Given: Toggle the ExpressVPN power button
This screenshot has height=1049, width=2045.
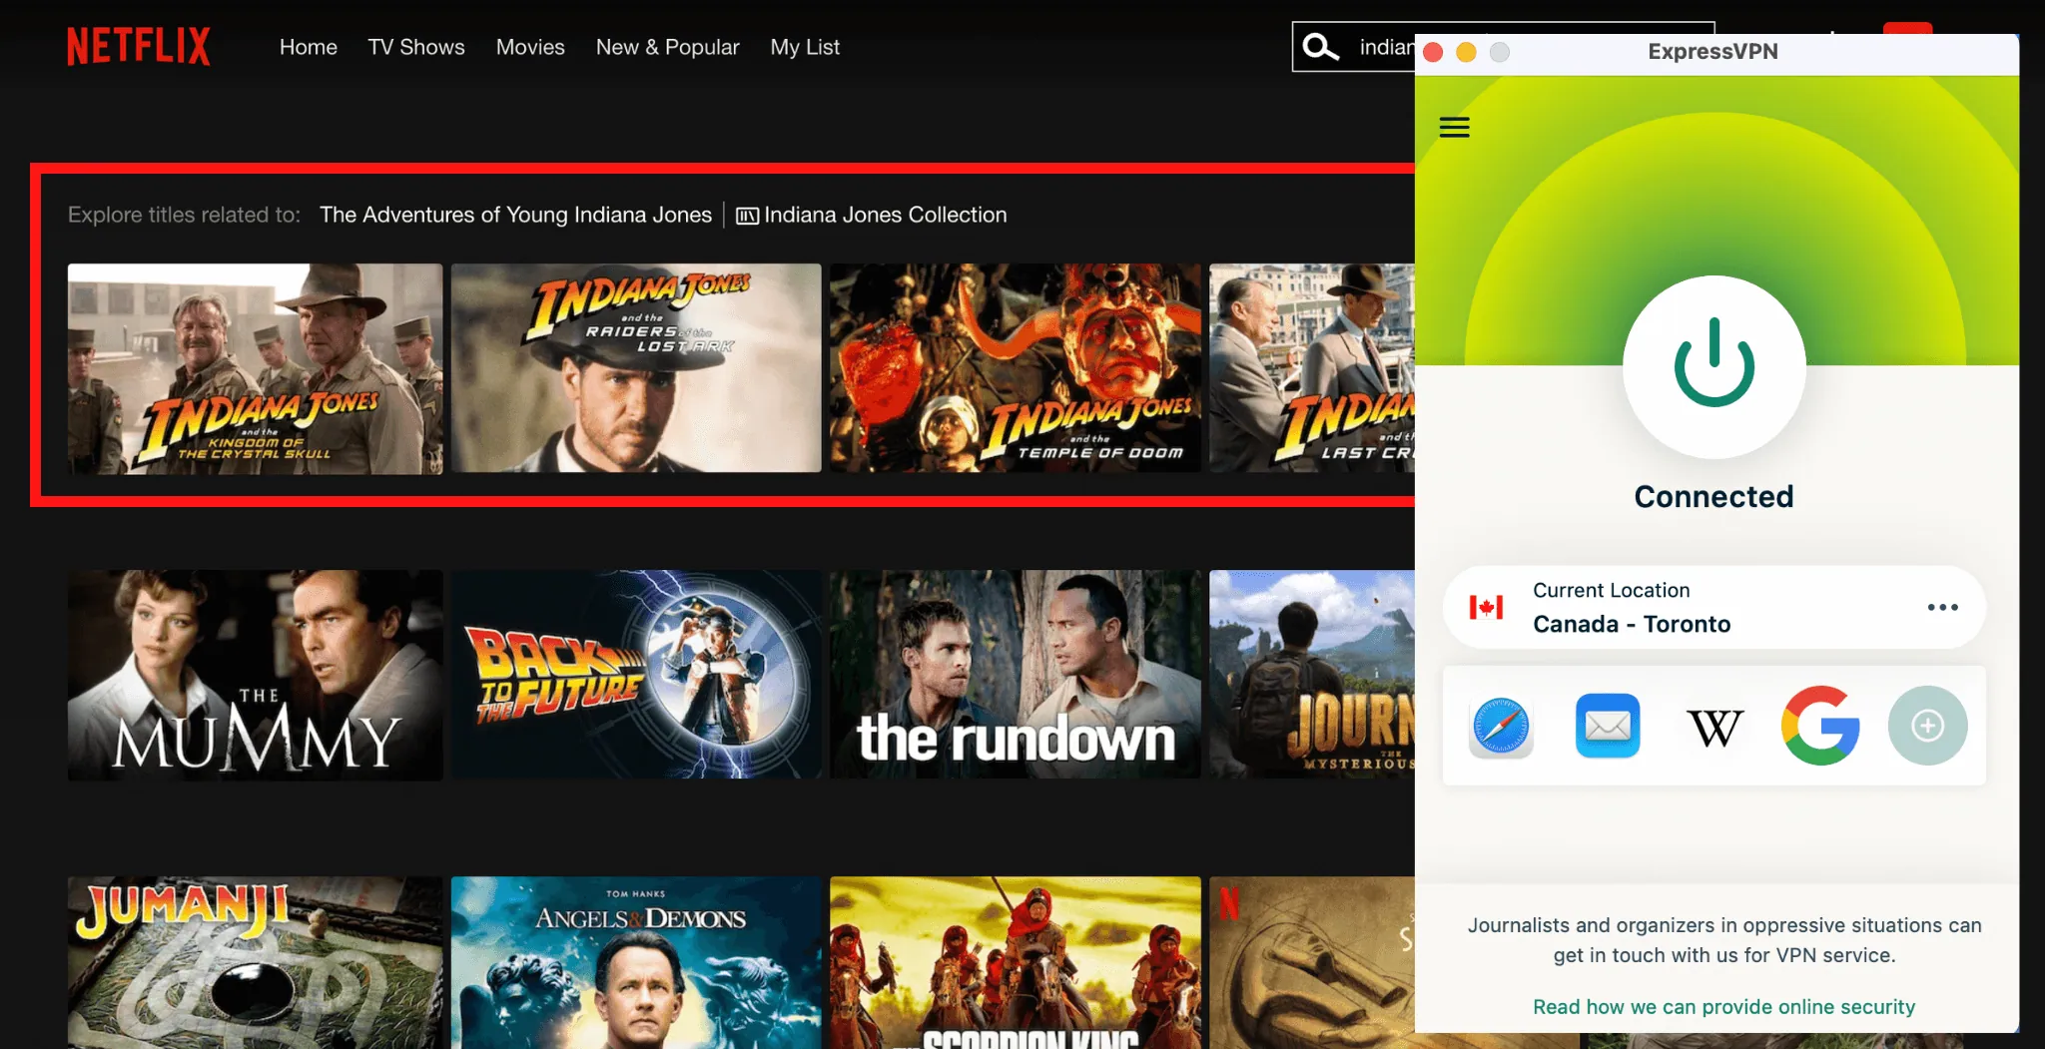Looking at the screenshot, I should click(x=1713, y=366).
